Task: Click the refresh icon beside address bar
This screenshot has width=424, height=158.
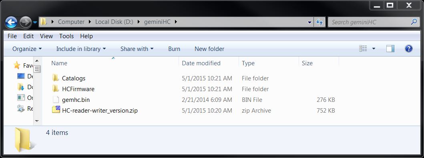Action: [x=320, y=22]
